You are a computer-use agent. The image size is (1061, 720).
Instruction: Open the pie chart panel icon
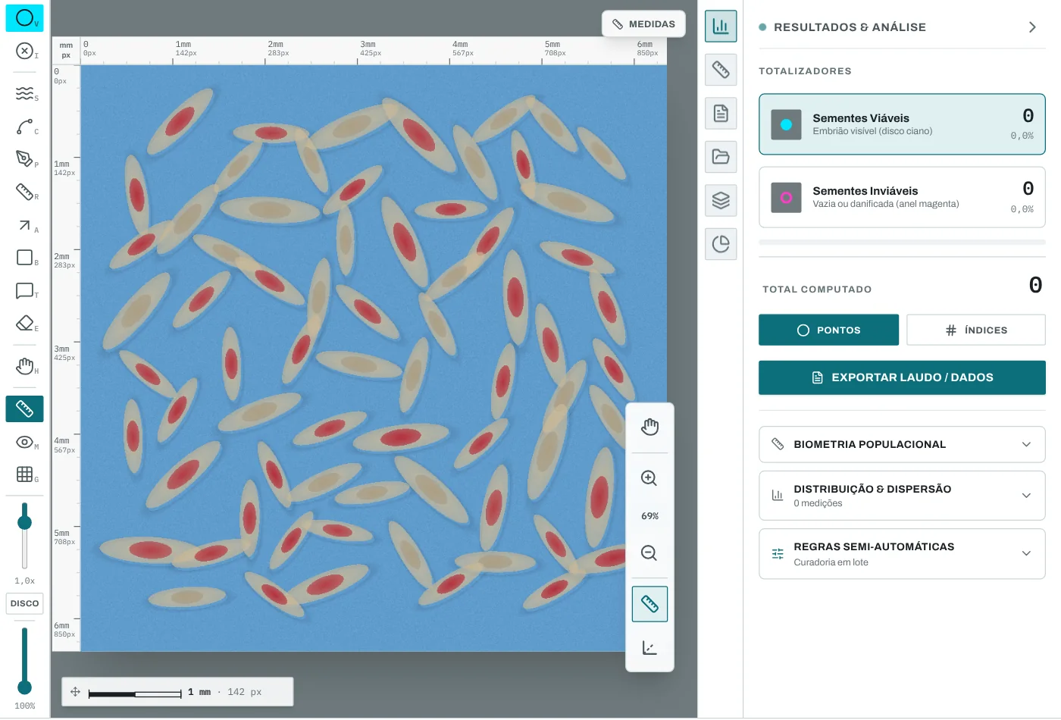(x=721, y=244)
